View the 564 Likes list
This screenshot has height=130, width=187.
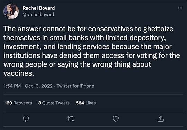pyautogui.click(x=86, y=103)
